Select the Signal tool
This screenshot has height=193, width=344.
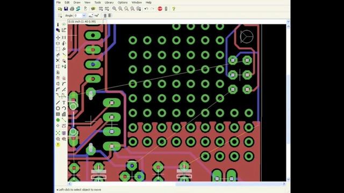[64, 120]
